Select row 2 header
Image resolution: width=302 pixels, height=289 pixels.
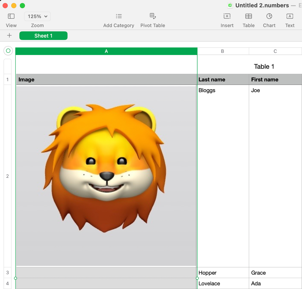pyautogui.click(x=8, y=176)
